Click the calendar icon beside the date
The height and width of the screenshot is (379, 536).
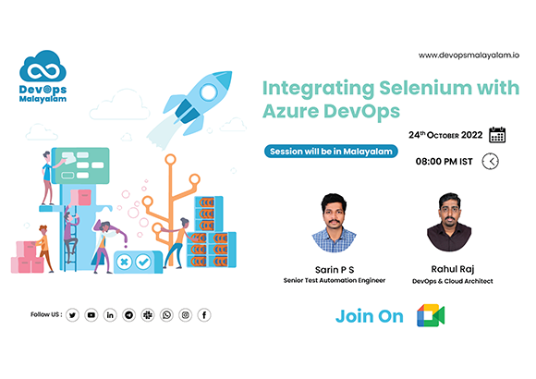coord(497,134)
